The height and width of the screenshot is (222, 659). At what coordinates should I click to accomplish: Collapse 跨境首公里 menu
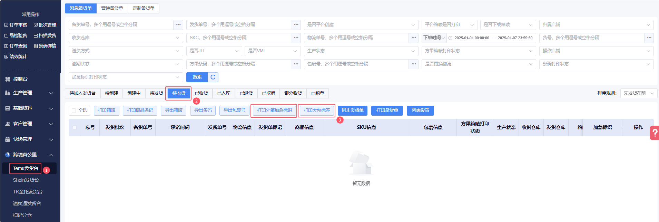point(30,155)
